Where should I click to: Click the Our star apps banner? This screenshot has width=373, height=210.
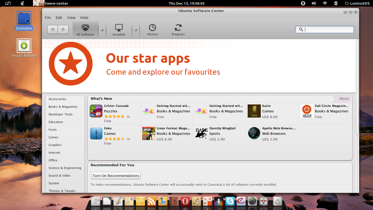(199, 66)
